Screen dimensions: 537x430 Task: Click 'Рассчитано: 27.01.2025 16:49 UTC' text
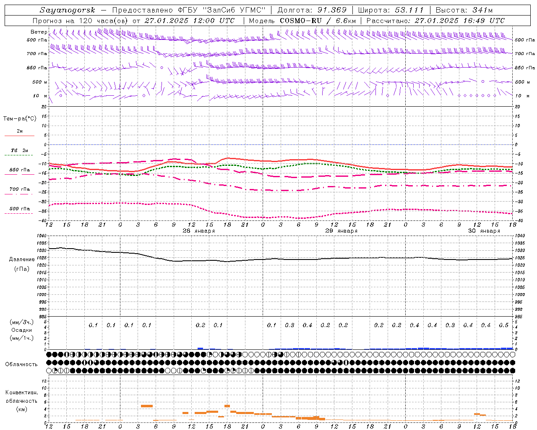[x=435, y=21]
